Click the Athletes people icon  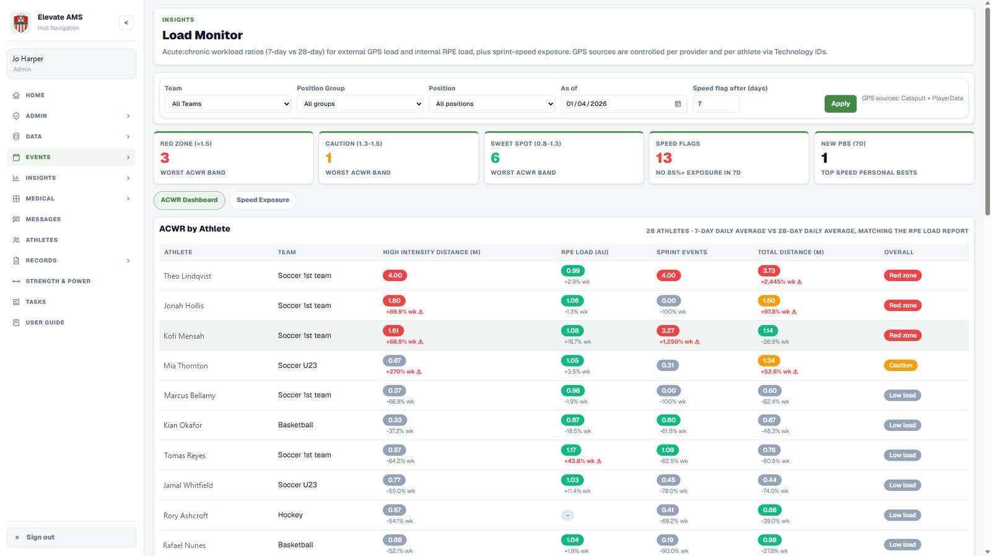(16, 240)
